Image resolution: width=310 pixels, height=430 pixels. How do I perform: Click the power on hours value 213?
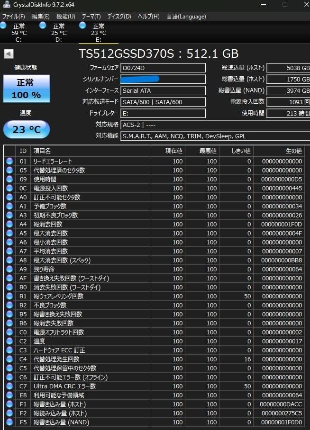288,113
